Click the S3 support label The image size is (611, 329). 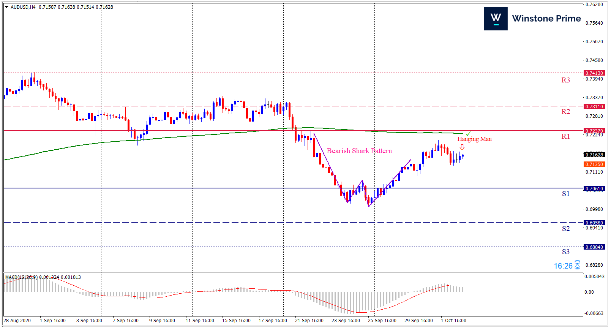pos(565,252)
